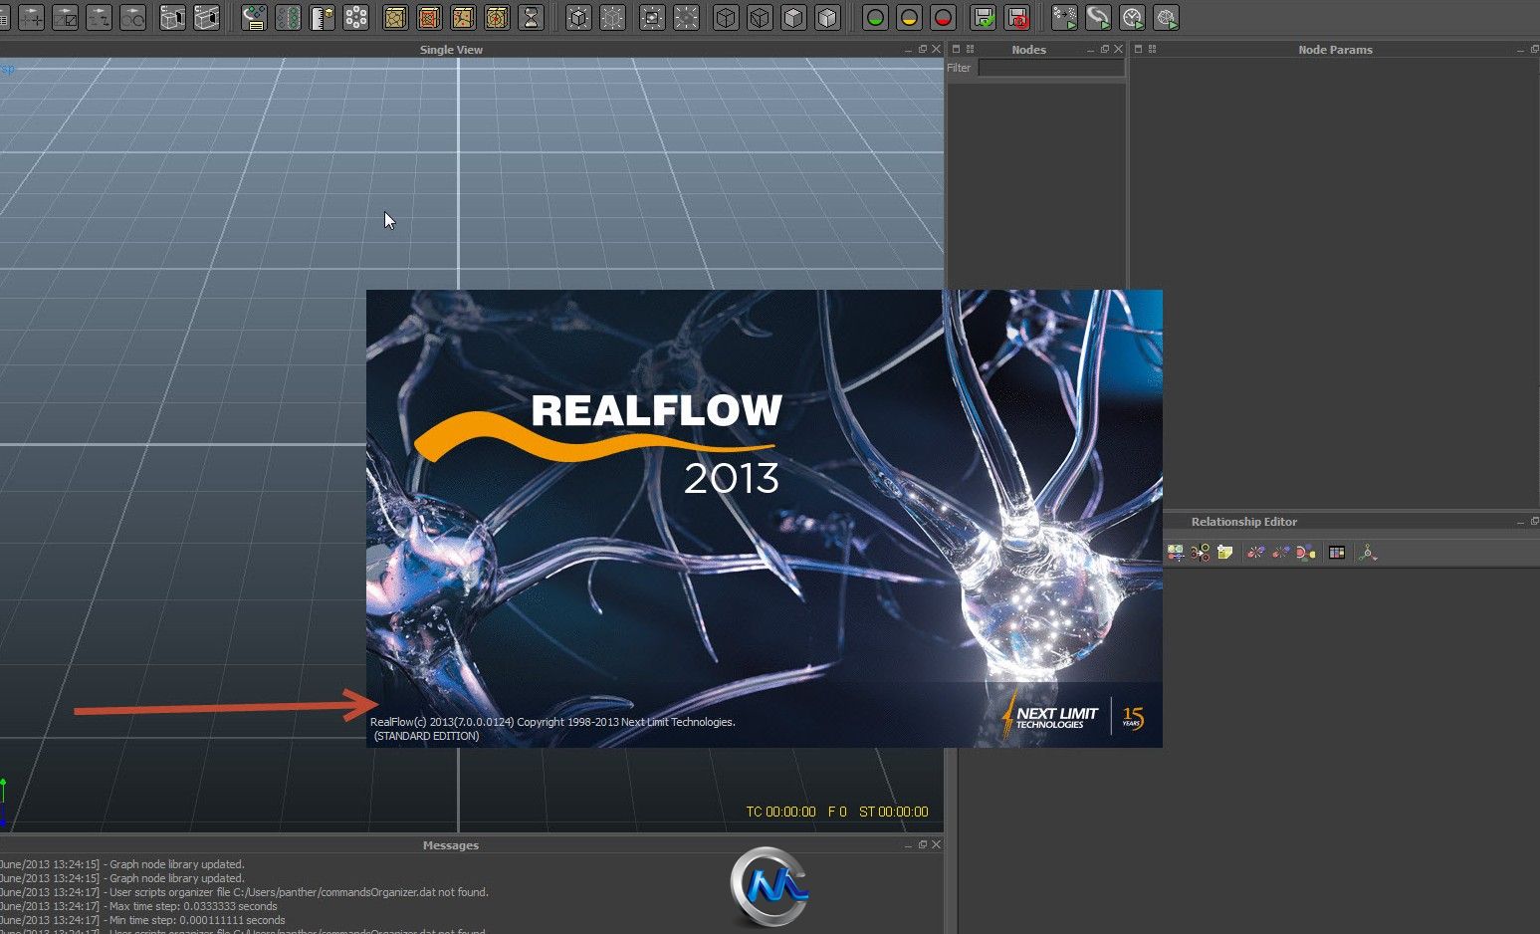Click the plain yellow cracked cube fracture icon
The width and height of the screenshot is (1540, 934).
pyautogui.click(x=395, y=17)
